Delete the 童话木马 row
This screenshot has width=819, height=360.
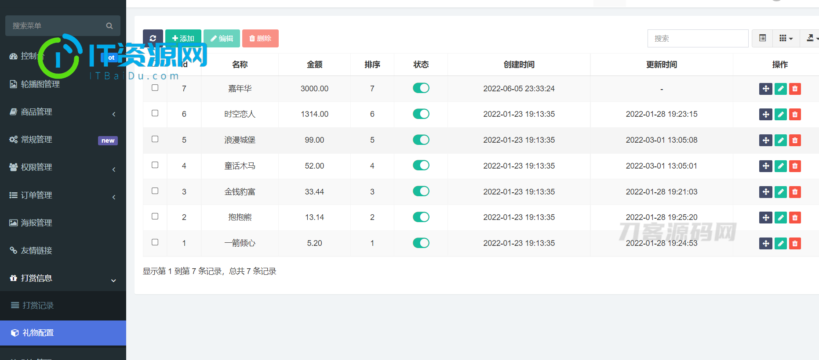click(795, 166)
